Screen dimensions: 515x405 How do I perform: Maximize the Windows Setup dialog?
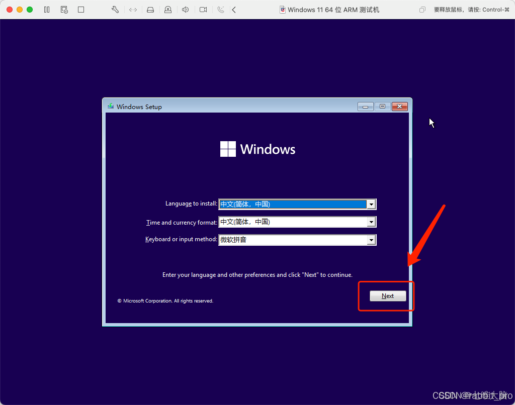coord(382,107)
